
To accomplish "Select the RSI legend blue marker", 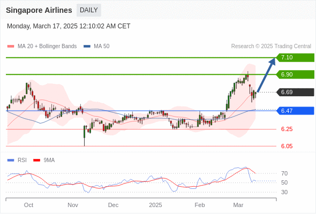I will [x=11, y=160].
